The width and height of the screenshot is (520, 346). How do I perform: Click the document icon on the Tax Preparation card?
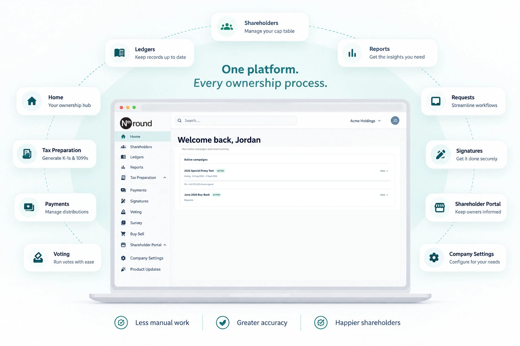point(27,154)
